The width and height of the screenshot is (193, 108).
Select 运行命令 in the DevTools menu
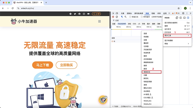coord(177,29)
